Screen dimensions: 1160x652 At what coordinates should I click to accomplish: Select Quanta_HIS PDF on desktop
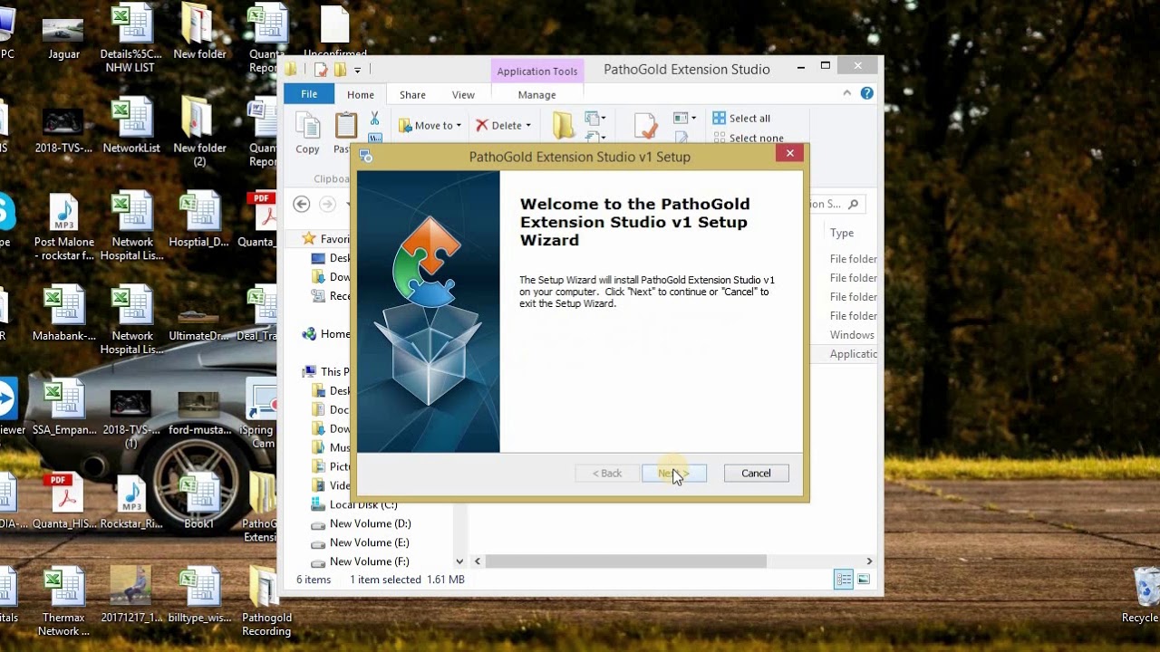point(63,503)
